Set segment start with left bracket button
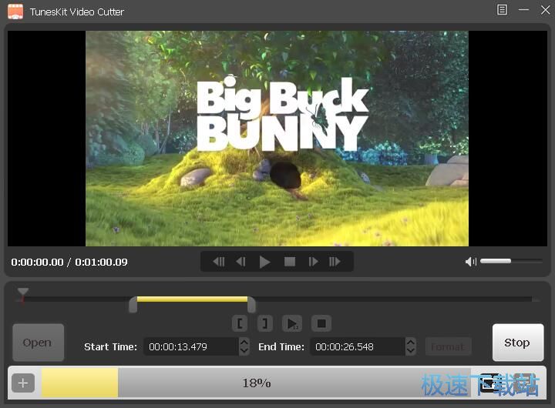The height and width of the screenshot is (408, 555). (x=240, y=323)
